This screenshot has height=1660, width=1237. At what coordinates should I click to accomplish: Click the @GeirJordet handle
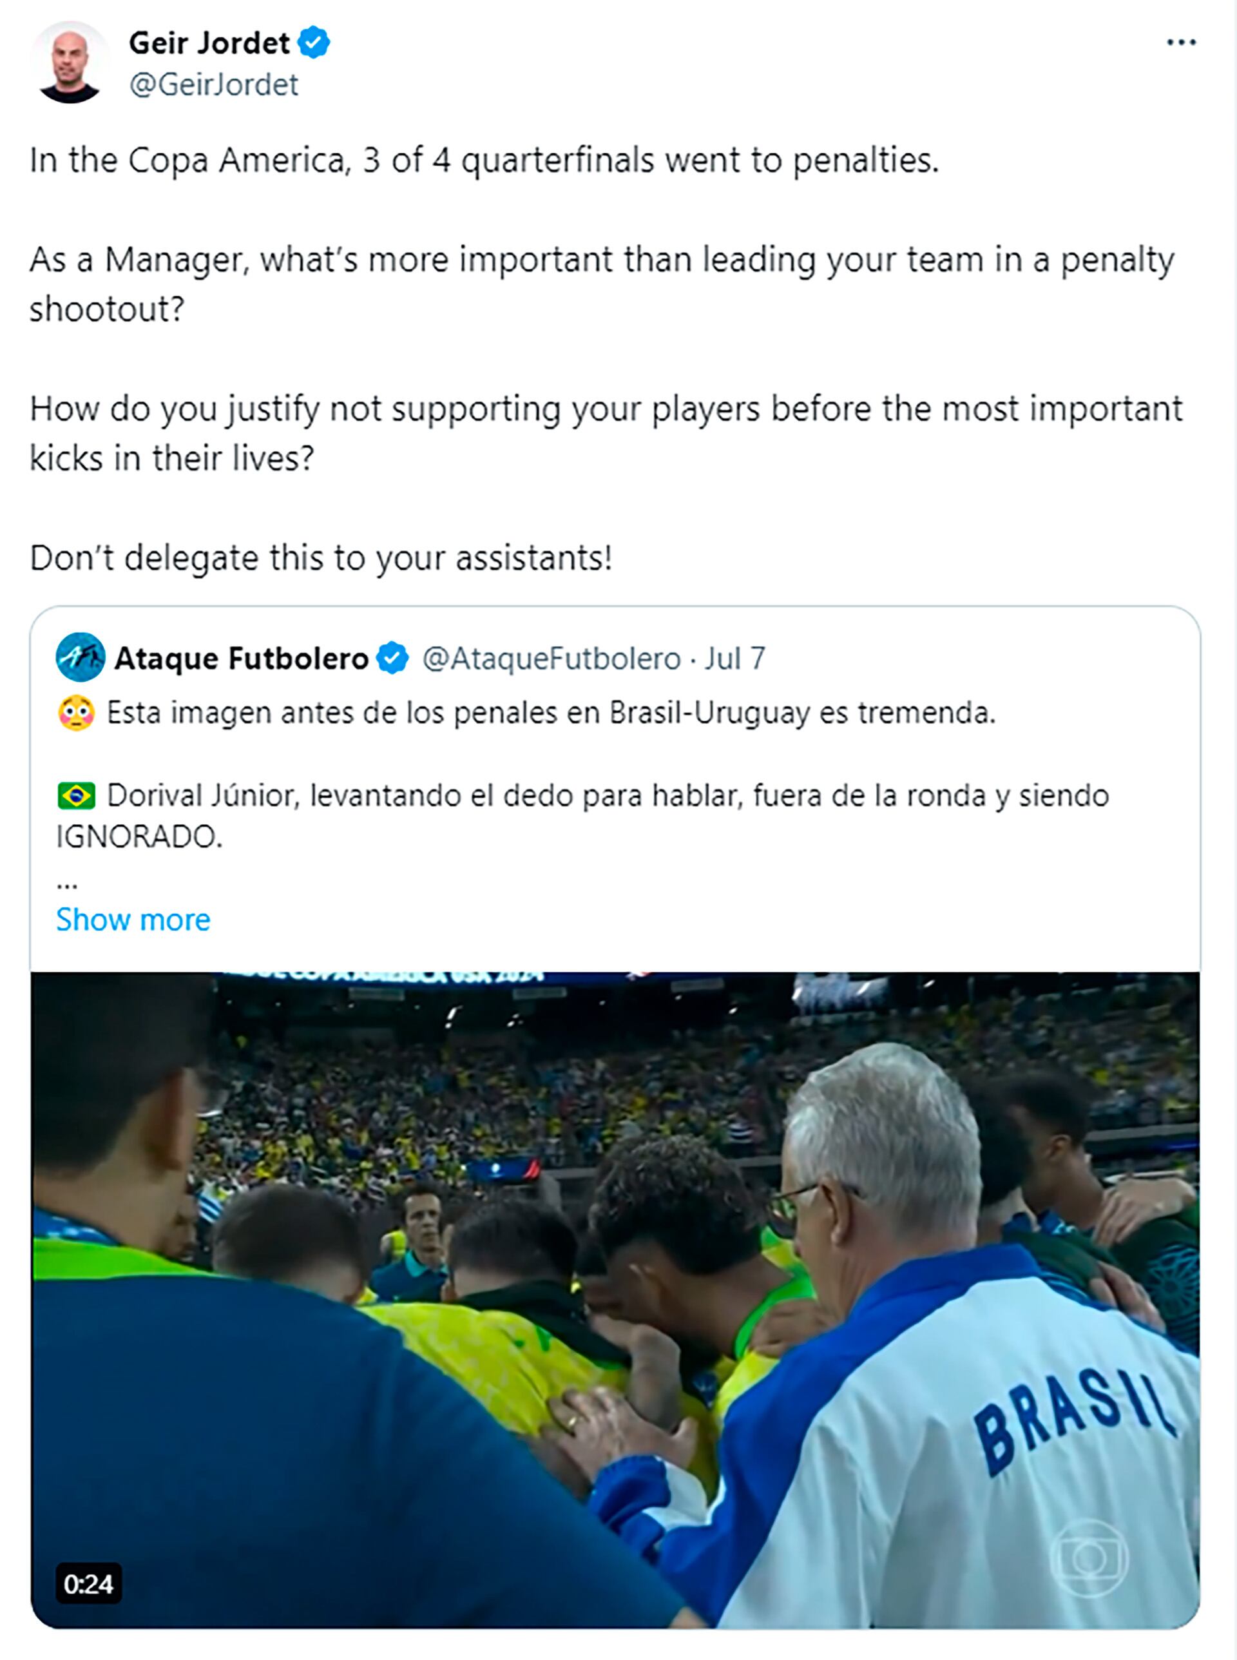(213, 84)
